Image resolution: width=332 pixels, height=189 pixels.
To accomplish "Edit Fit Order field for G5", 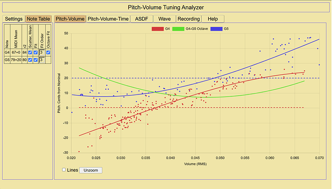I will pos(42,60).
